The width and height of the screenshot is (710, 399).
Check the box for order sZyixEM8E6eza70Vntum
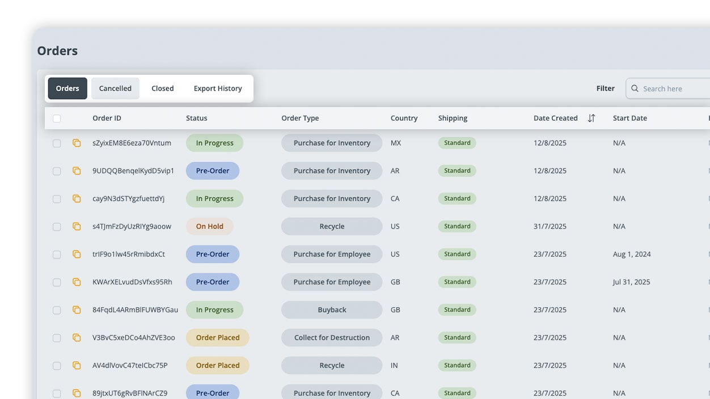pyautogui.click(x=57, y=143)
